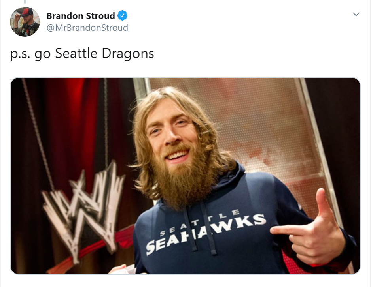Click the word "Dragons" in the tweet
This screenshot has height=287, width=371.
click(x=128, y=53)
